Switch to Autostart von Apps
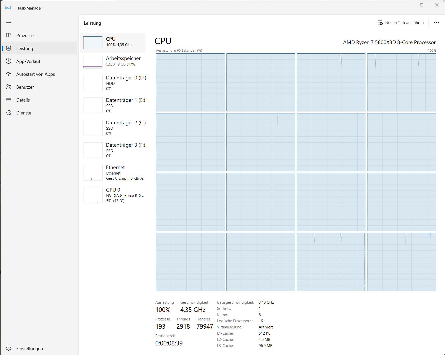Image resolution: width=445 pixels, height=355 pixels. point(40,74)
